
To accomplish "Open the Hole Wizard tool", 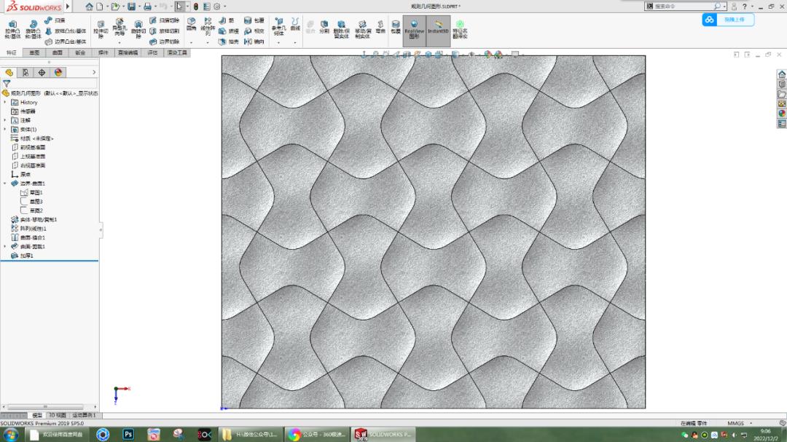I will [120, 28].
